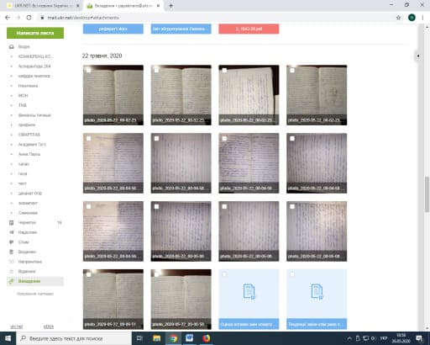Click the green compose letter button
430x345 pixels.
pos(35,33)
